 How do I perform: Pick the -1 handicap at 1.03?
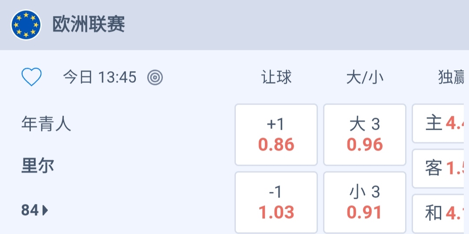pos(276,202)
